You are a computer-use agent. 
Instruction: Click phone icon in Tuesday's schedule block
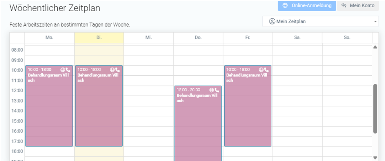coord(118,70)
